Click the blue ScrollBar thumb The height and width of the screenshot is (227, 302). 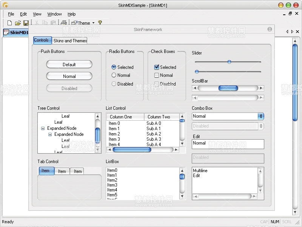tap(228, 88)
